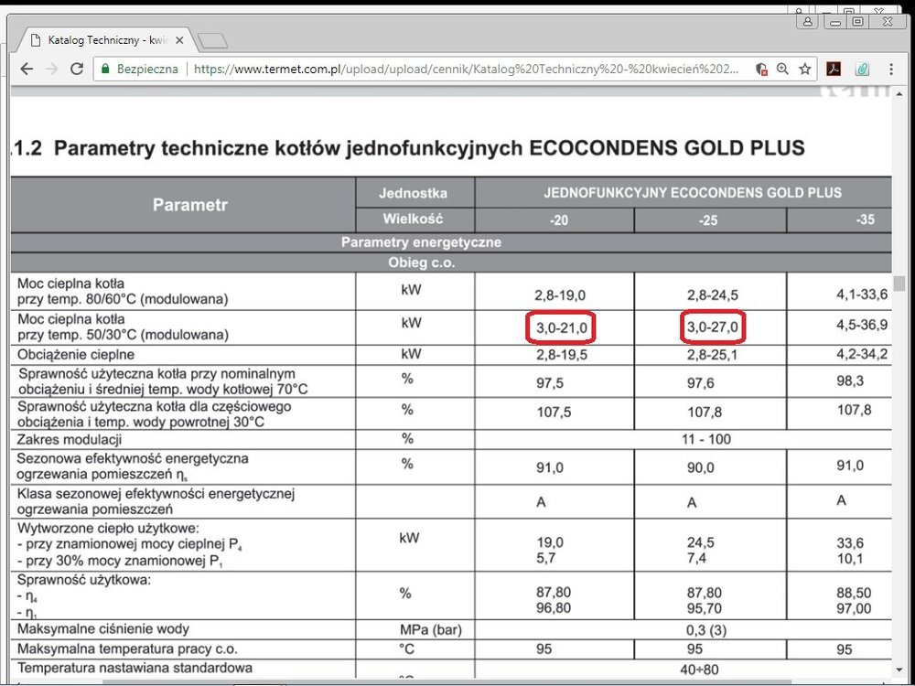
Task: Close the Katalog Techniczny tab
Action: 180,40
